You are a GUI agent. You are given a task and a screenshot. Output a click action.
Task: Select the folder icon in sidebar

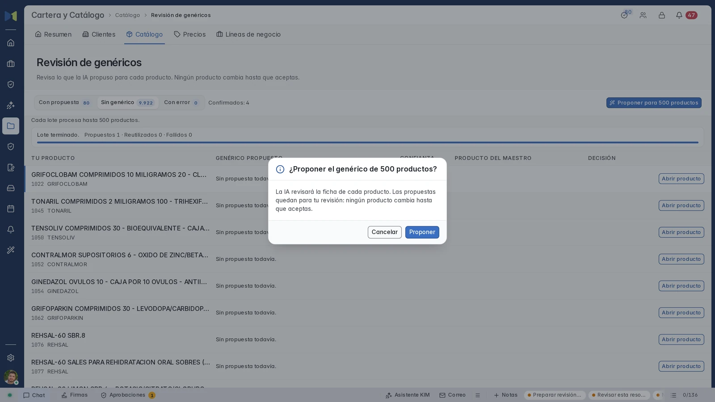coord(11,126)
